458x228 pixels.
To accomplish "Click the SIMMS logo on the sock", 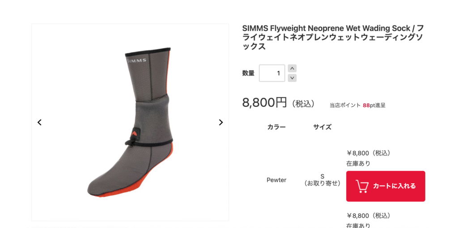I will point(137,60).
